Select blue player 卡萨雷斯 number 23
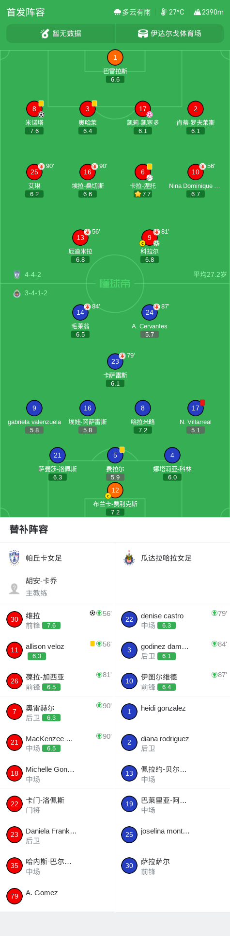Viewport: 230px width, 936px height. [115, 362]
